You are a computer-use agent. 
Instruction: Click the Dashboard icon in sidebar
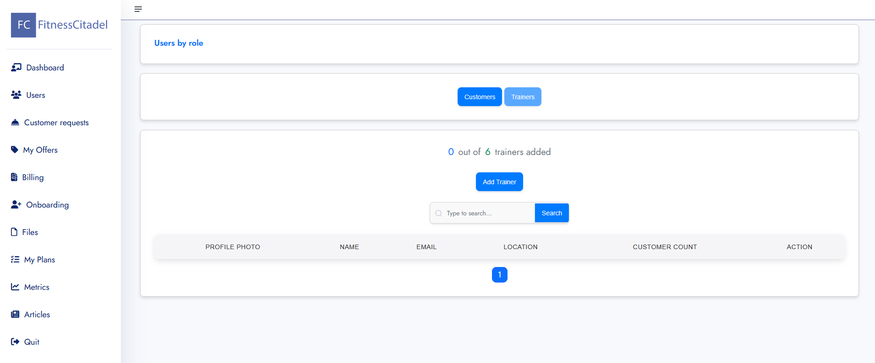pos(16,68)
